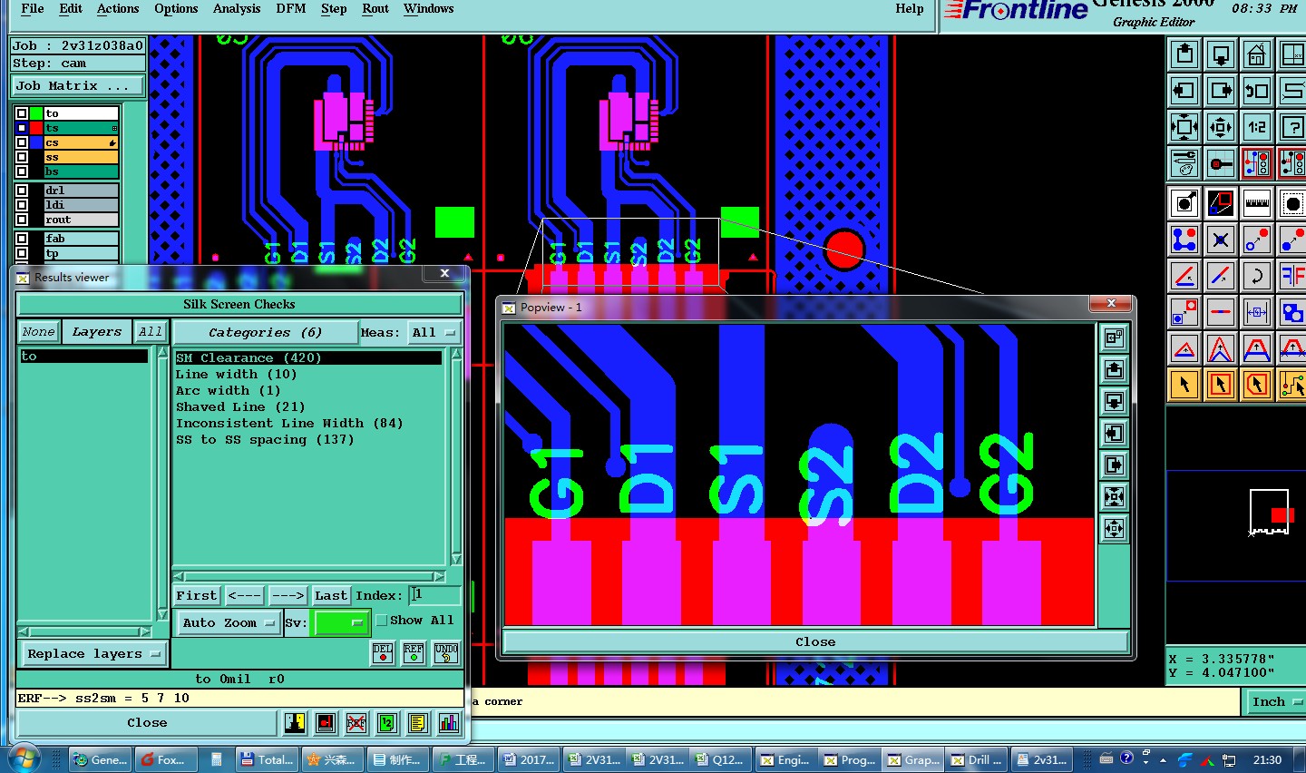Open the wrench and palette options icon

tap(1184, 163)
